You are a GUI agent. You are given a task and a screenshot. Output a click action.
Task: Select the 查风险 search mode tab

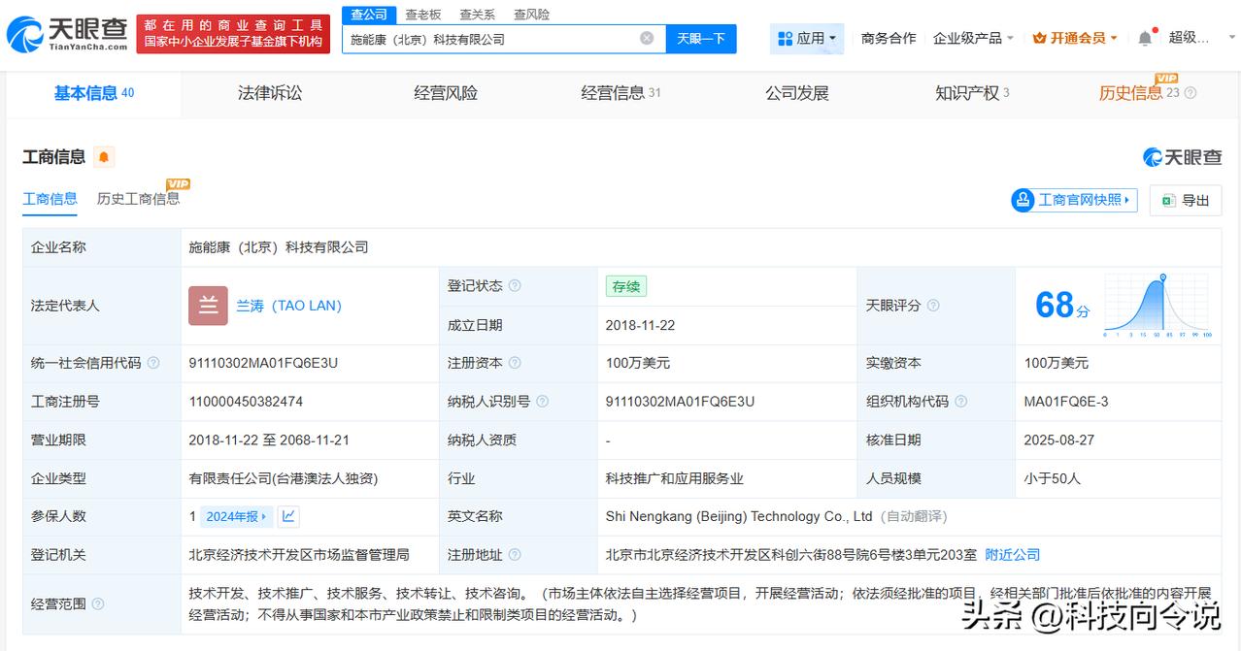tap(531, 15)
